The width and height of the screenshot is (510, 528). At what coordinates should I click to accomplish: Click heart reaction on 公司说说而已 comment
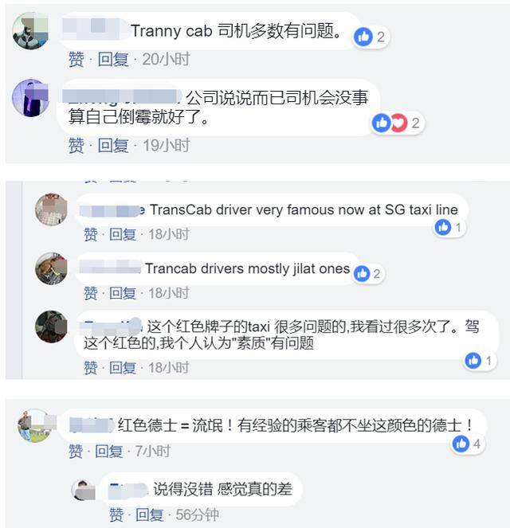pos(401,123)
